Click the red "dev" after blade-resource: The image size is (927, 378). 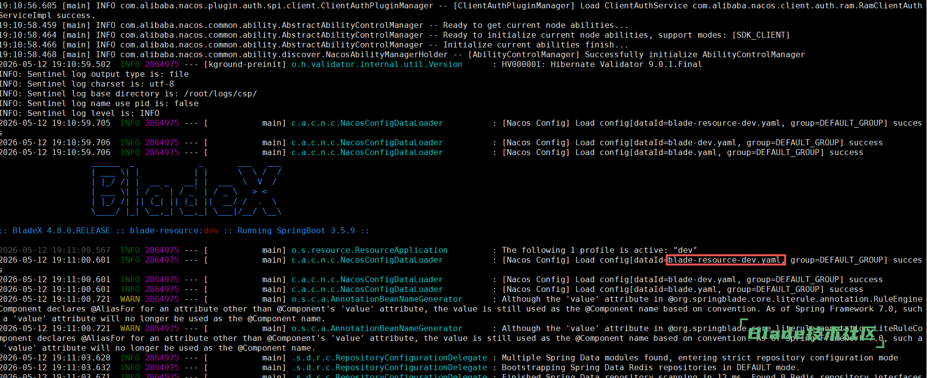211,231
